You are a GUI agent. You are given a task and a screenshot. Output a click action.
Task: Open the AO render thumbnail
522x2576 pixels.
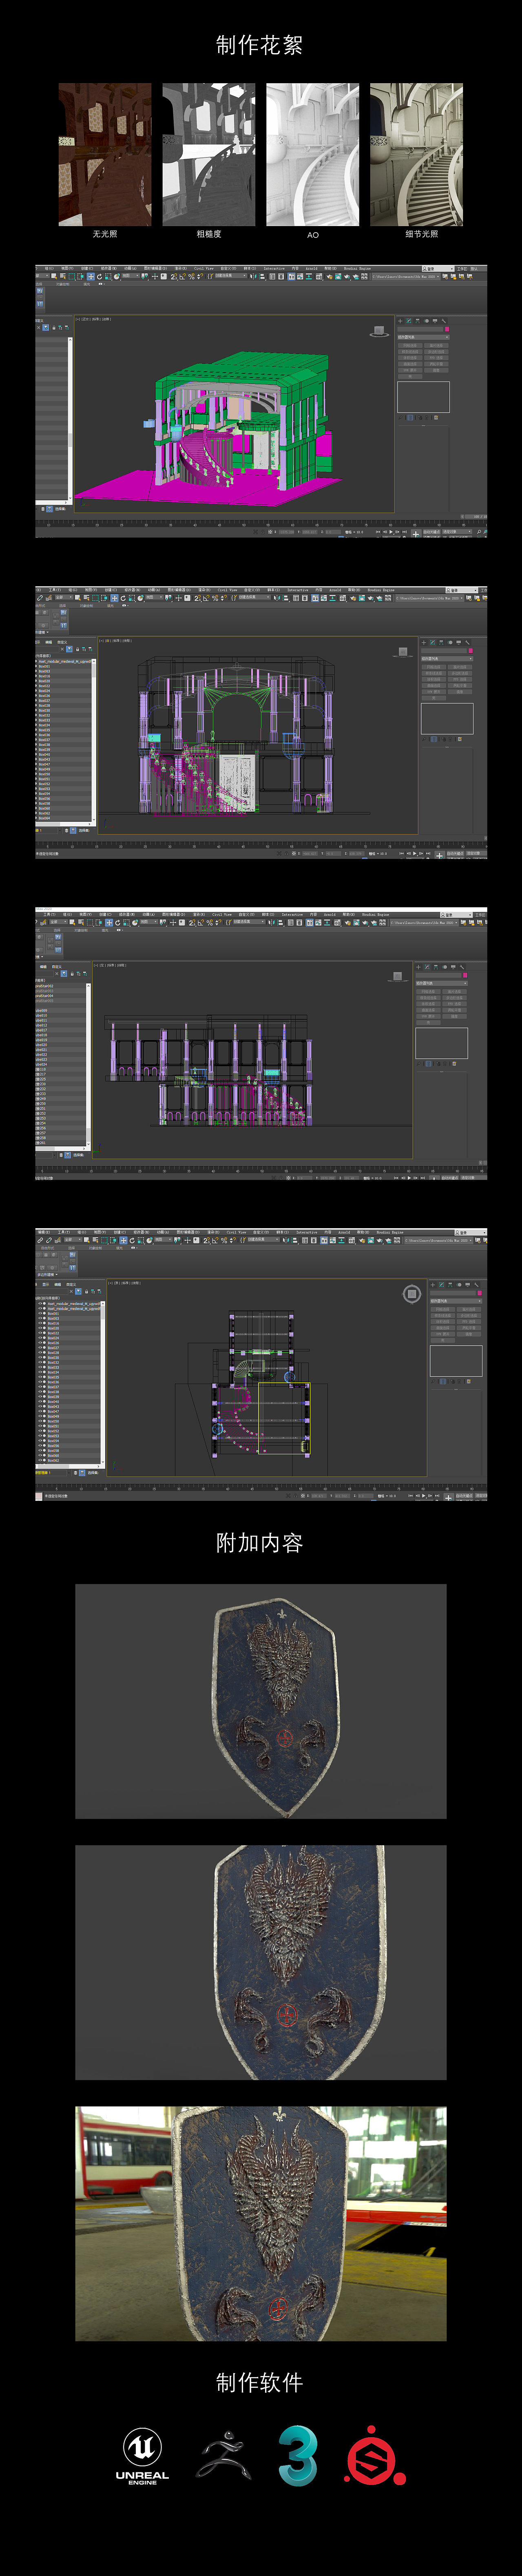point(312,154)
